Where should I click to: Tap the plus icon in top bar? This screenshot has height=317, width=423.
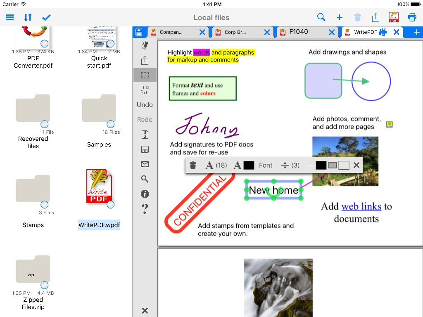click(x=340, y=17)
